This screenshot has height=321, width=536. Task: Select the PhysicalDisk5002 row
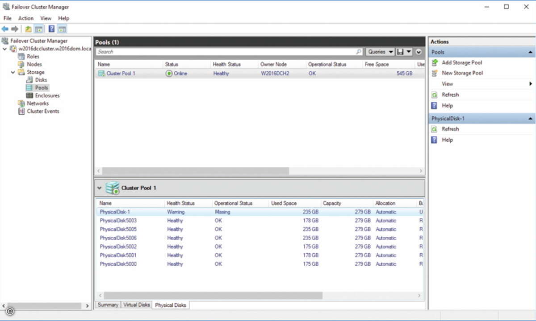tap(260, 247)
